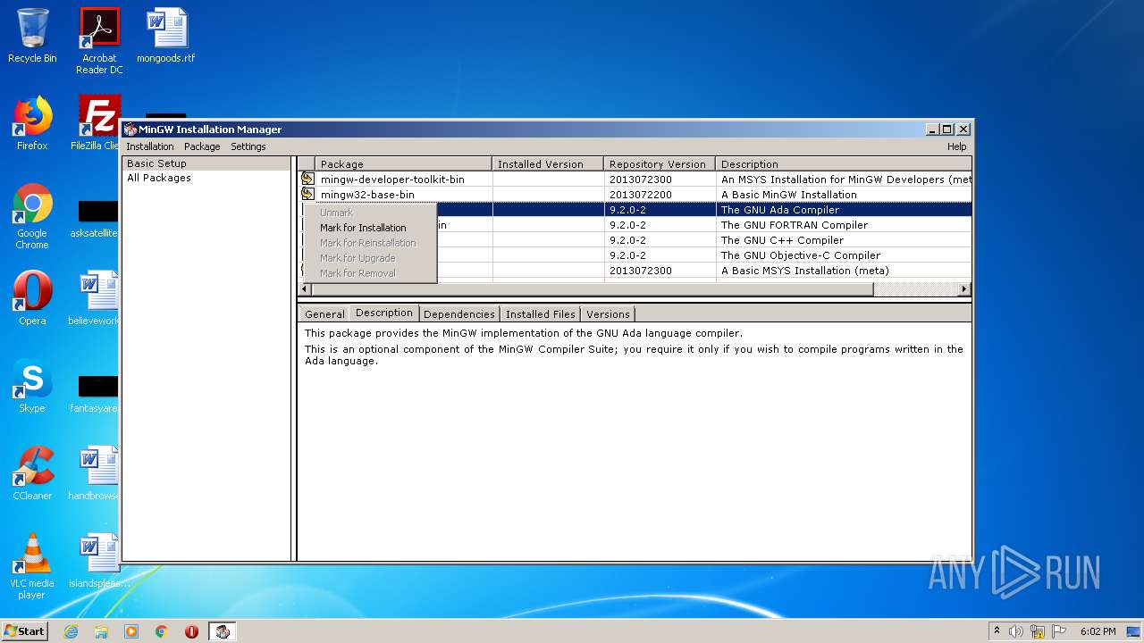Choose Mark for Installation from context menu
Viewport: 1144px width, 643px height.
(x=363, y=228)
